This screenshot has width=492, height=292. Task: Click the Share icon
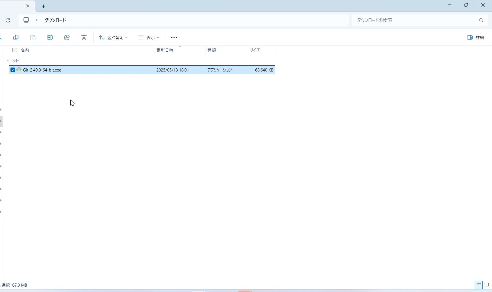click(x=67, y=37)
